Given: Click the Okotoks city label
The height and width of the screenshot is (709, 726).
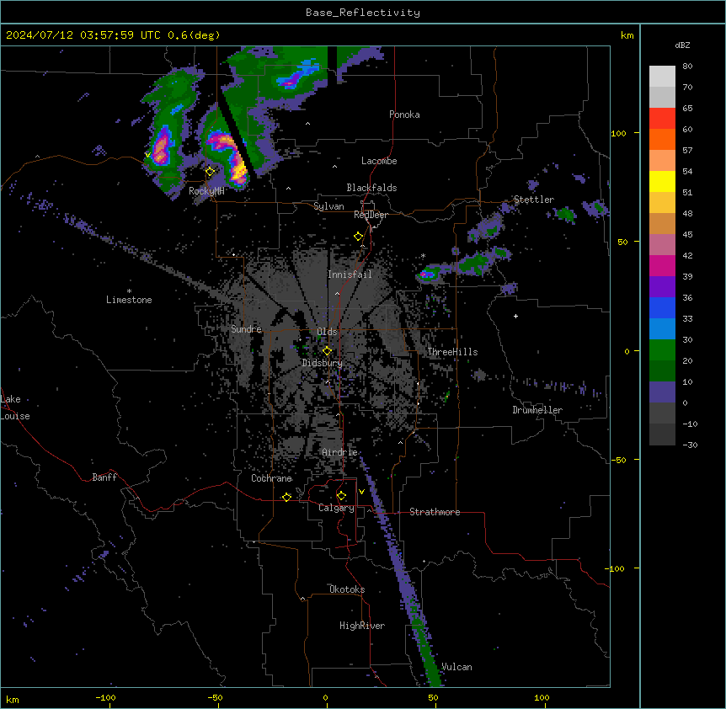Looking at the screenshot, I should point(347,589).
